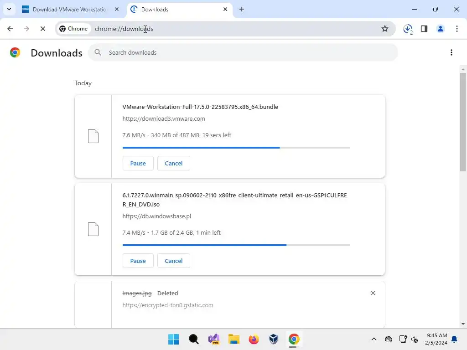Open encrypted-tbn0.gstatic.com source link

(x=168, y=305)
